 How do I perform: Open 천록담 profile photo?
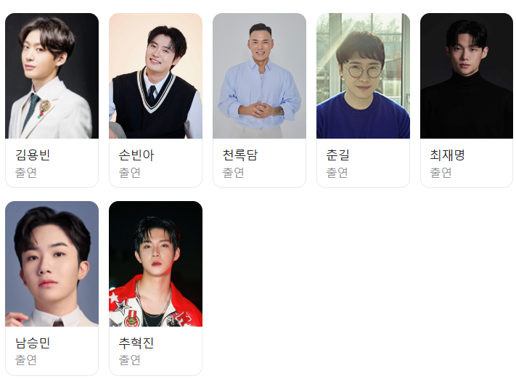point(259,75)
